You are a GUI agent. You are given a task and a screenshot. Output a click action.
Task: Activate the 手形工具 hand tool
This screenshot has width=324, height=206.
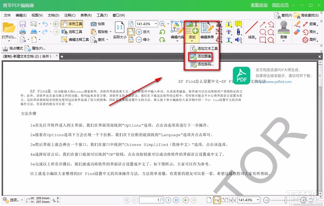(72, 24)
